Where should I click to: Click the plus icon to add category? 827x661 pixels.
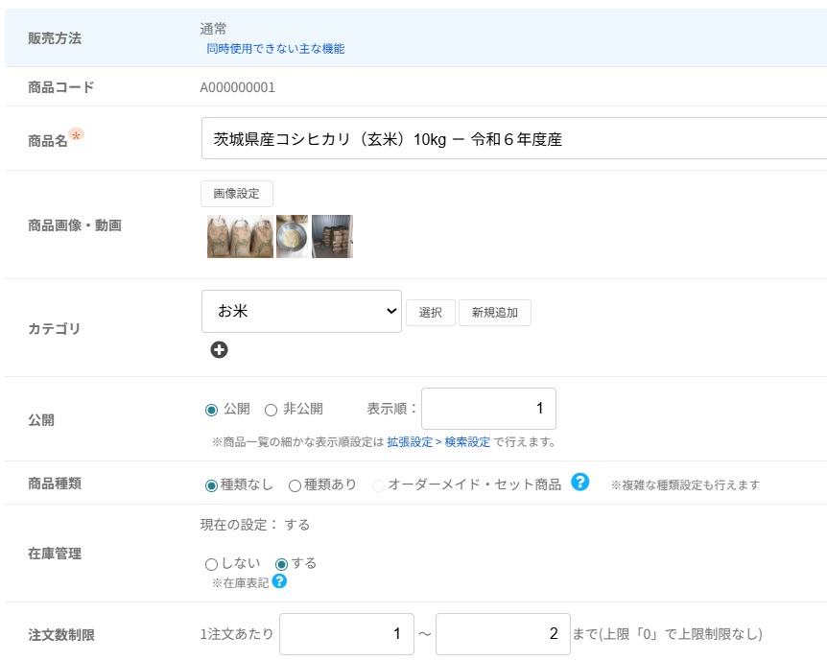pyautogui.click(x=219, y=350)
